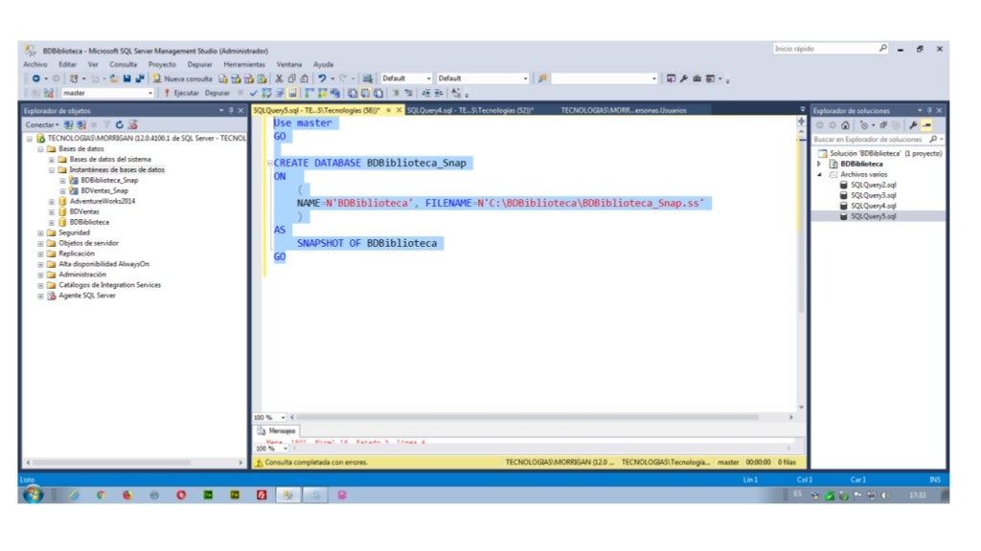Save the current query with the floppy icon

(x=127, y=78)
